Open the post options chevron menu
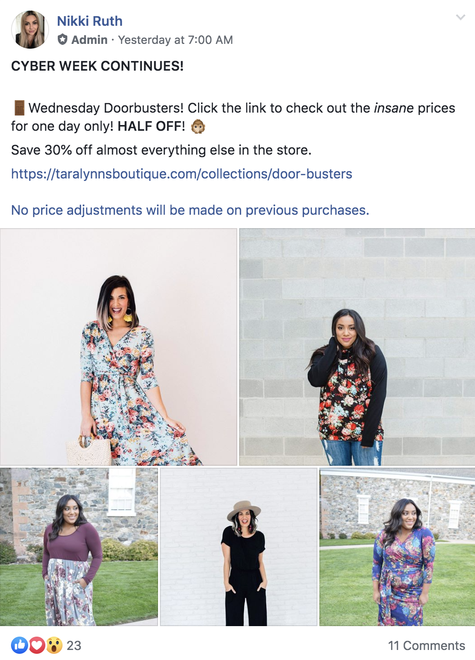Viewport: 475px width, 660px height. [x=460, y=18]
